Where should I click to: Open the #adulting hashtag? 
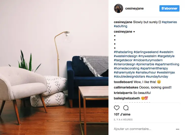[120, 26]
